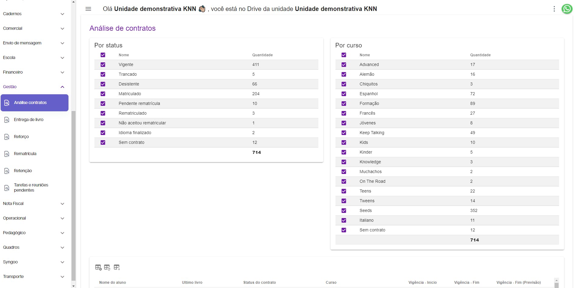Toggle select-all checkbox in Por curso header
Image resolution: width=575 pixels, height=288 pixels.
[344, 55]
